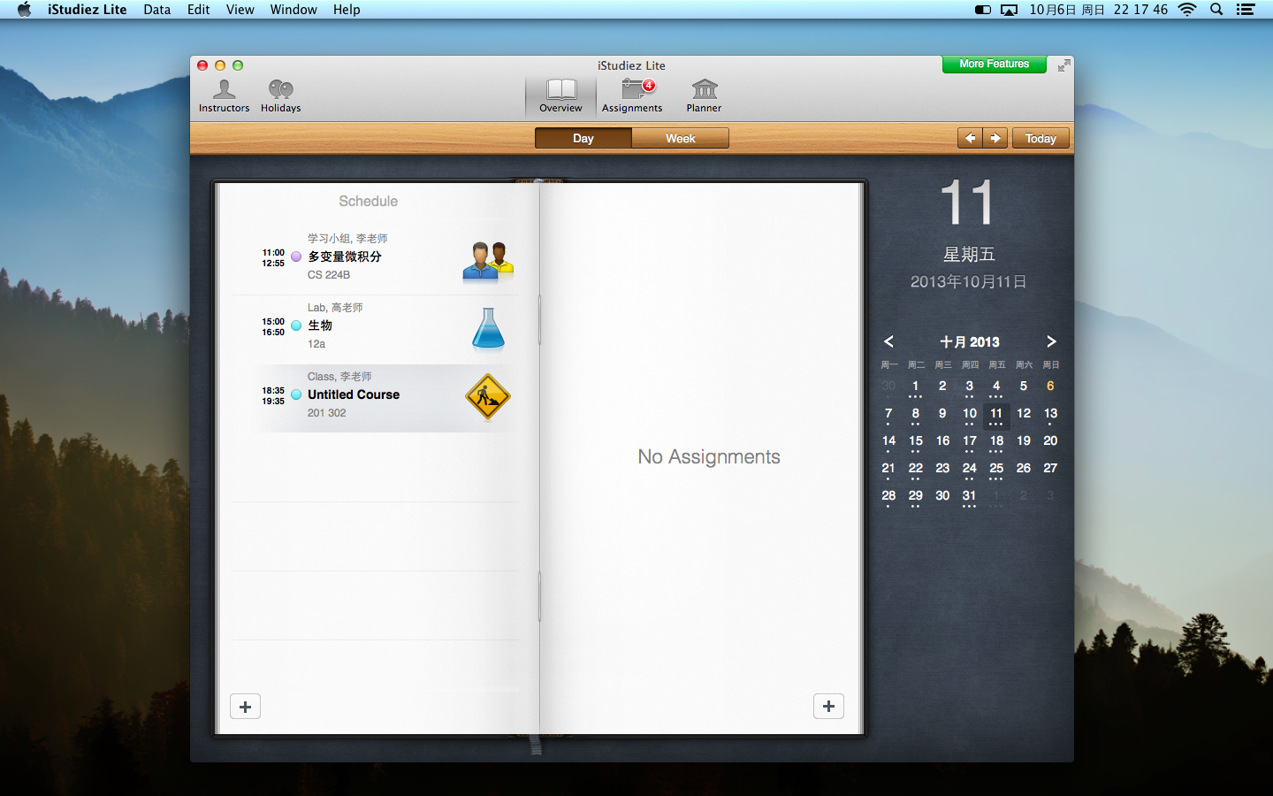Click room label 201 302

(327, 413)
